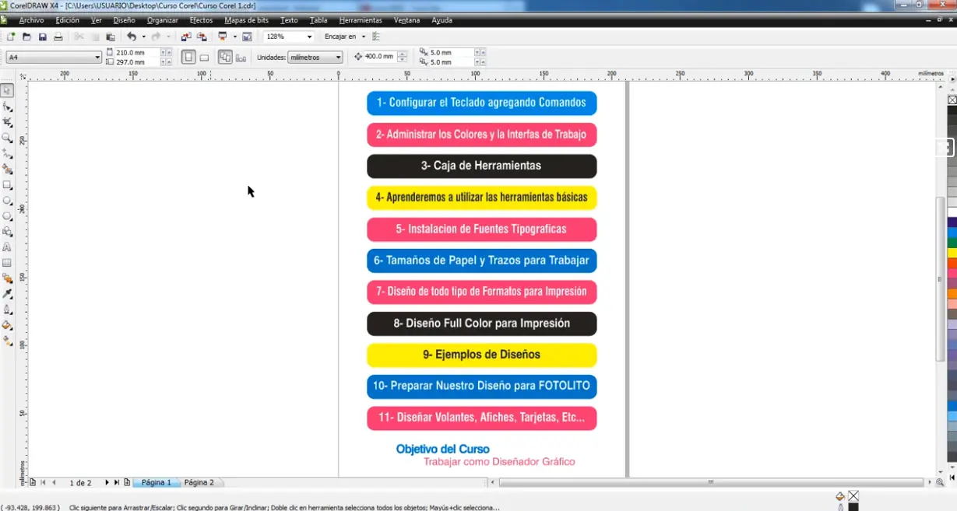The width and height of the screenshot is (957, 511).
Task: Switch to the Página 1 tab
Action: 156,483
